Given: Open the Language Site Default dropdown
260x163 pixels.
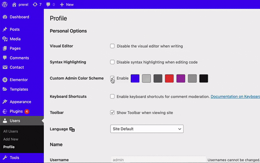Looking at the screenshot, I should tap(147, 129).
